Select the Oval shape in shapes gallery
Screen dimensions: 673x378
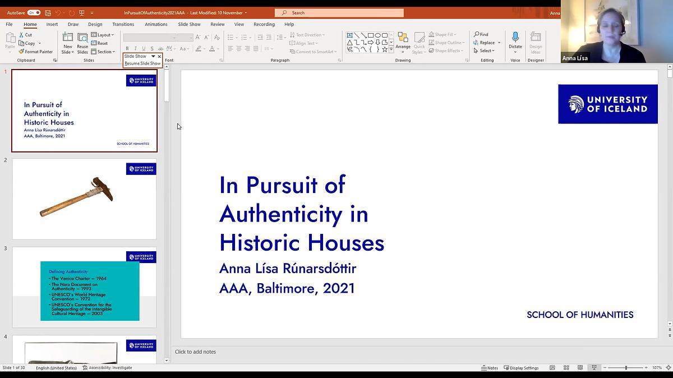click(377, 35)
